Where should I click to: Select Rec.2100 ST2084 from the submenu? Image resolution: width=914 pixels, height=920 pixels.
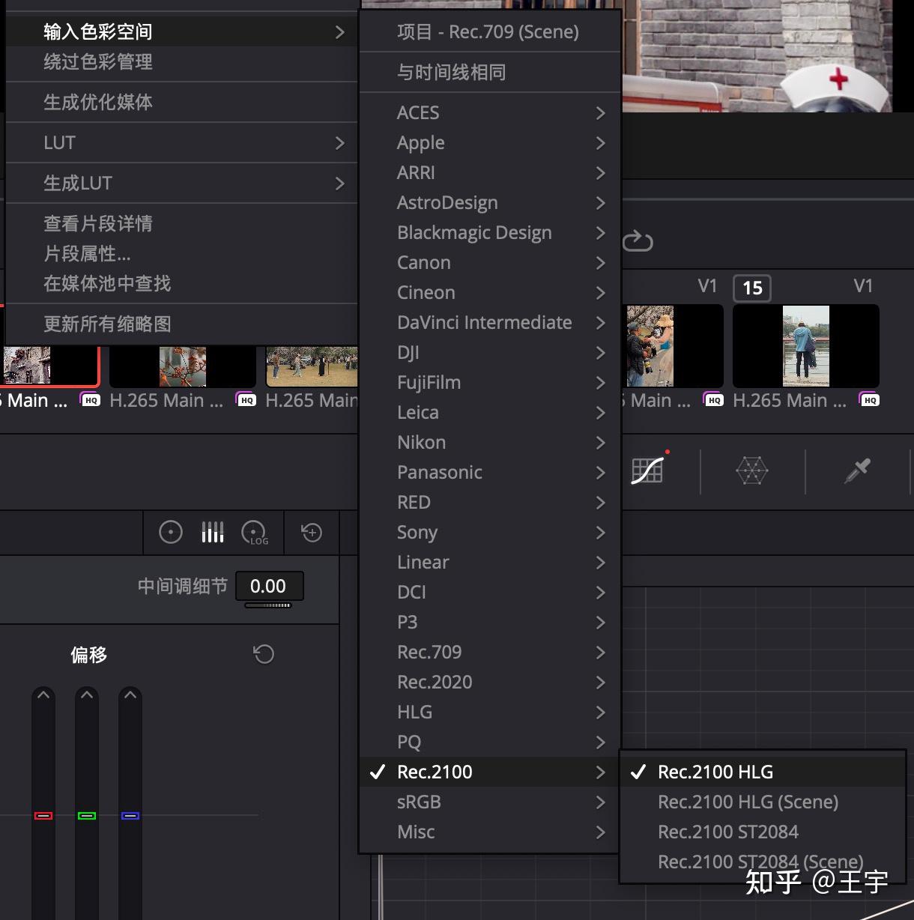[x=727, y=832]
